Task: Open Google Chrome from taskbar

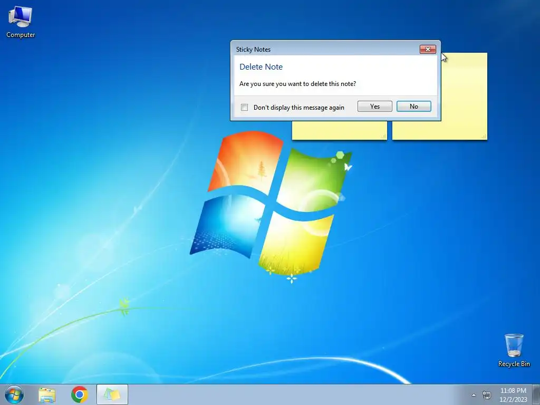Action: click(80, 394)
